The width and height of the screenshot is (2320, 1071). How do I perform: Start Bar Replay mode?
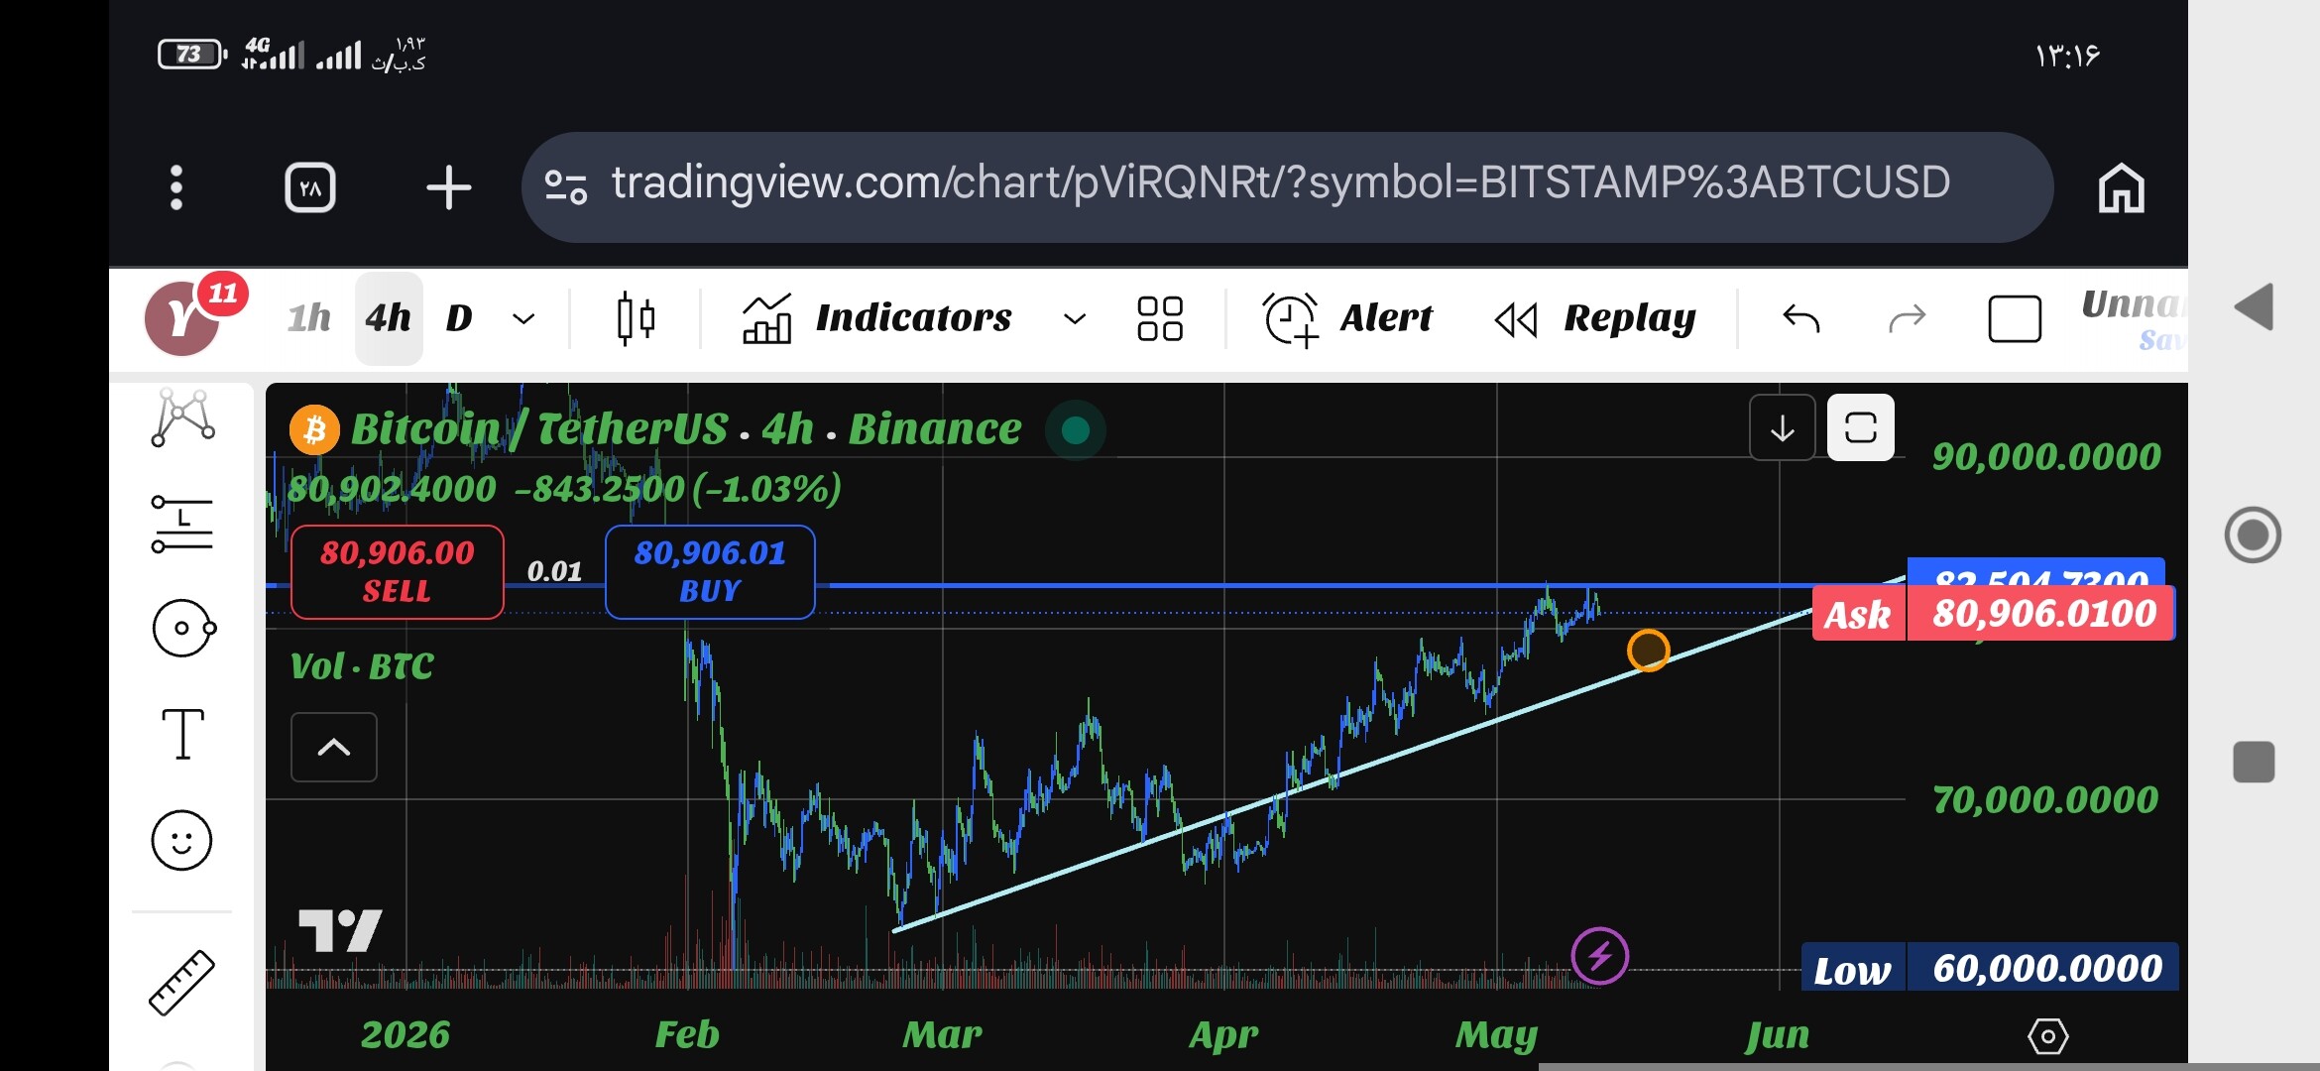point(1595,318)
